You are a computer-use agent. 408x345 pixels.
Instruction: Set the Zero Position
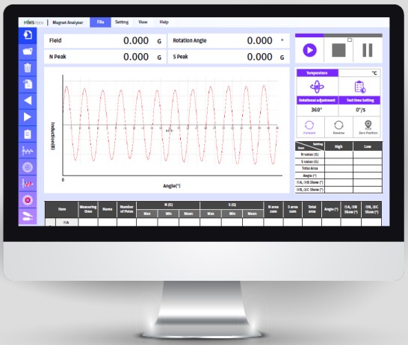coord(368,127)
